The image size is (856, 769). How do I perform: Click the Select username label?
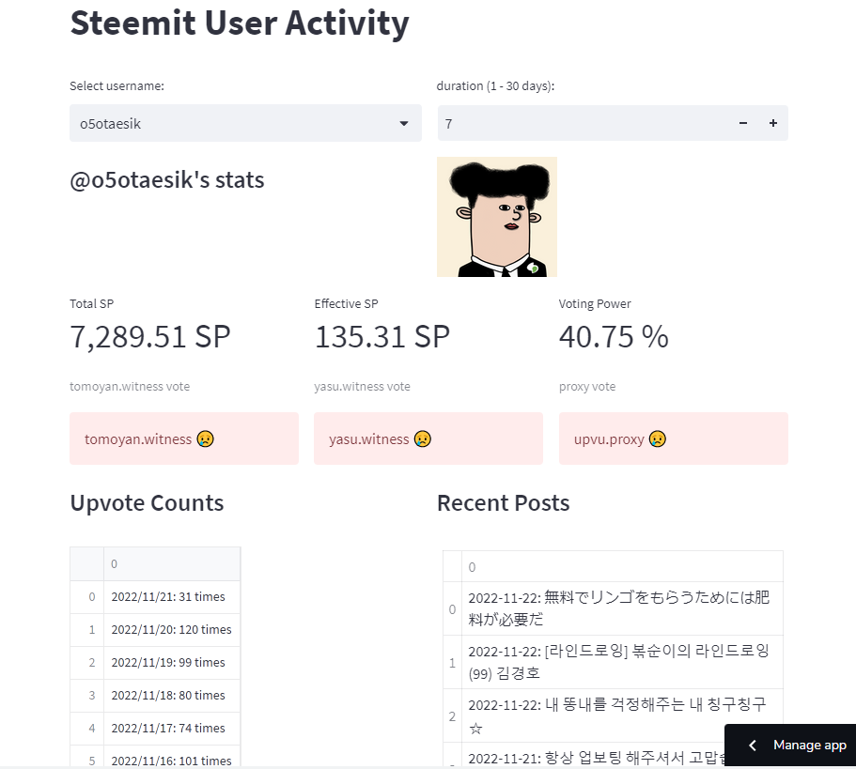point(117,86)
